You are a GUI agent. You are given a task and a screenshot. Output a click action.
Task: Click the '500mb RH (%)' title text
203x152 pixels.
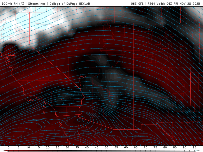(x=13, y=4)
